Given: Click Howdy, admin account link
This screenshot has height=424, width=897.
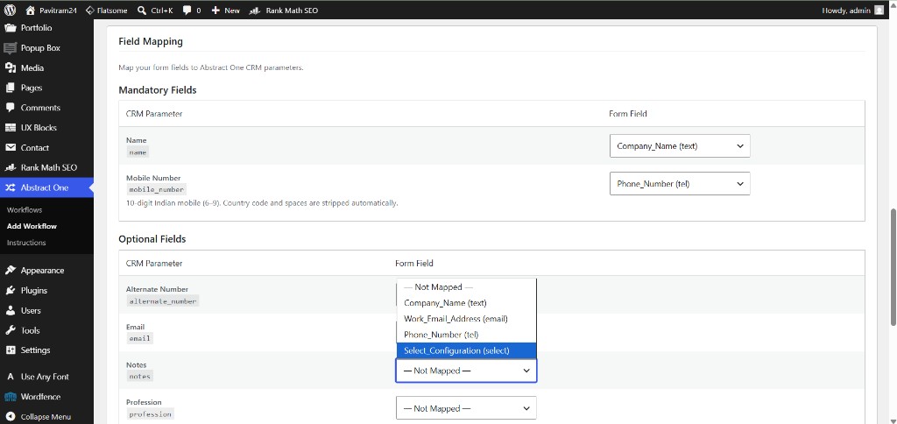Looking at the screenshot, I should tap(846, 11).
